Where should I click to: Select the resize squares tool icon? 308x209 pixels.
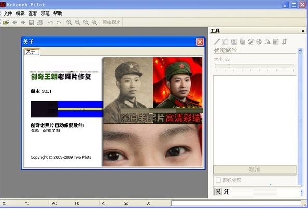[x=276, y=41]
